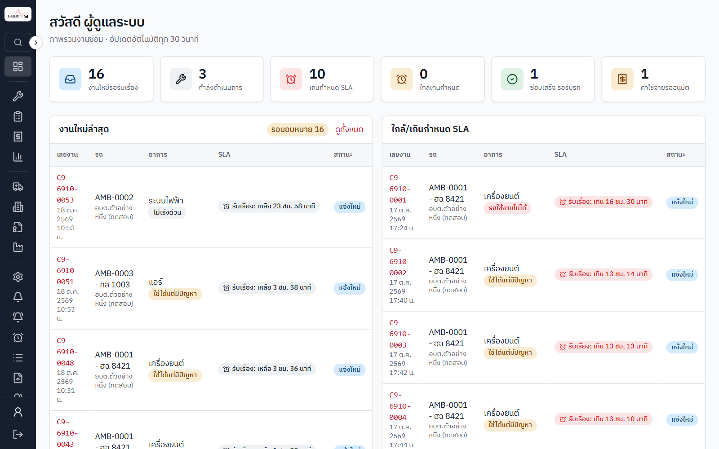
Task: Click the search icon in sidebar
Action: click(18, 43)
